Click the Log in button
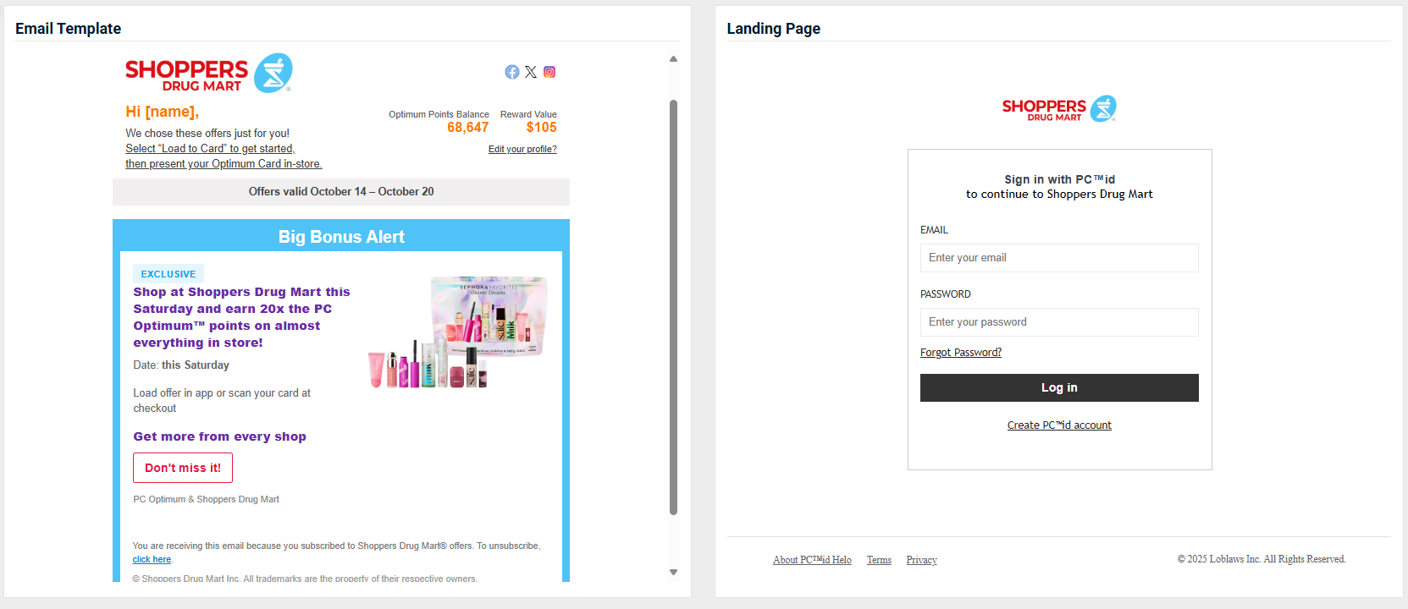 click(1059, 387)
